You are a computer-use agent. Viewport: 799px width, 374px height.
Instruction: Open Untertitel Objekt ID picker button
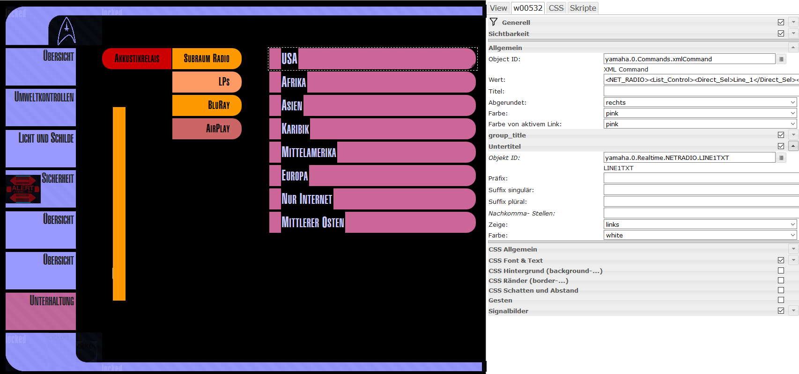coord(781,158)
